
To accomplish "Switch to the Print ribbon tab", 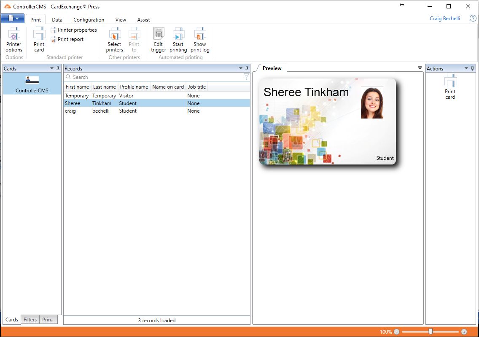I will pyautogui.click(x=35, y=19).
